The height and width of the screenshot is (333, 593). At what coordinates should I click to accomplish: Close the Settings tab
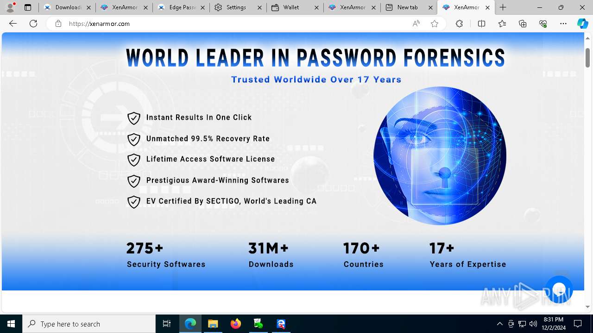(x=260, y=8)
